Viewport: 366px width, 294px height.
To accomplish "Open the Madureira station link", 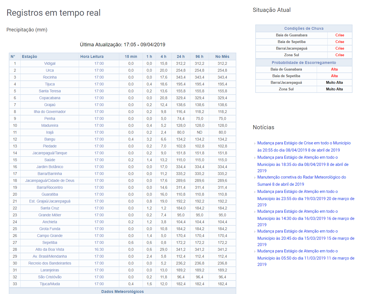I will [50, 125].
